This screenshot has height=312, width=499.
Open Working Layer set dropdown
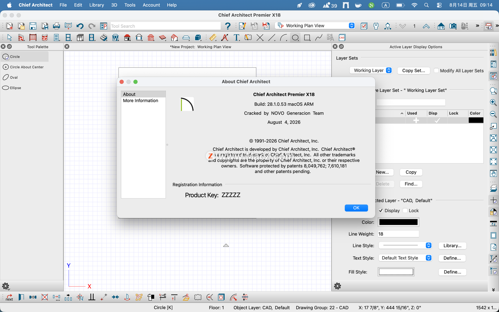tap(371, 70)
